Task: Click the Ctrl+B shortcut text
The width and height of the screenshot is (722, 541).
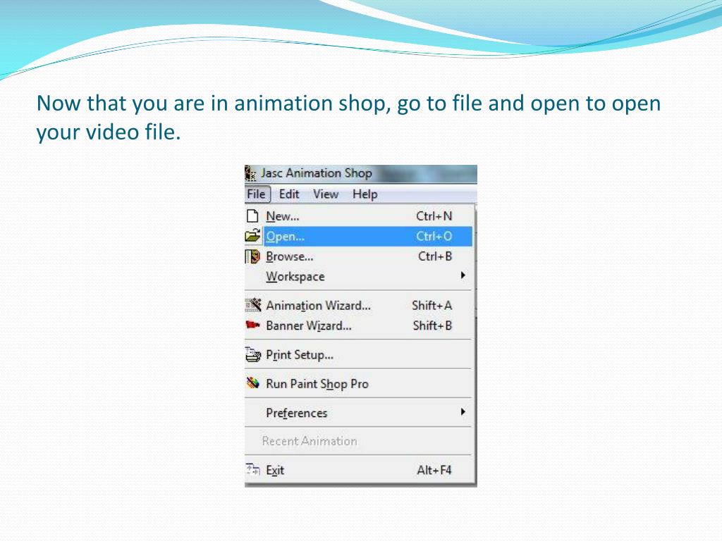Action: [x=435, y=256]
